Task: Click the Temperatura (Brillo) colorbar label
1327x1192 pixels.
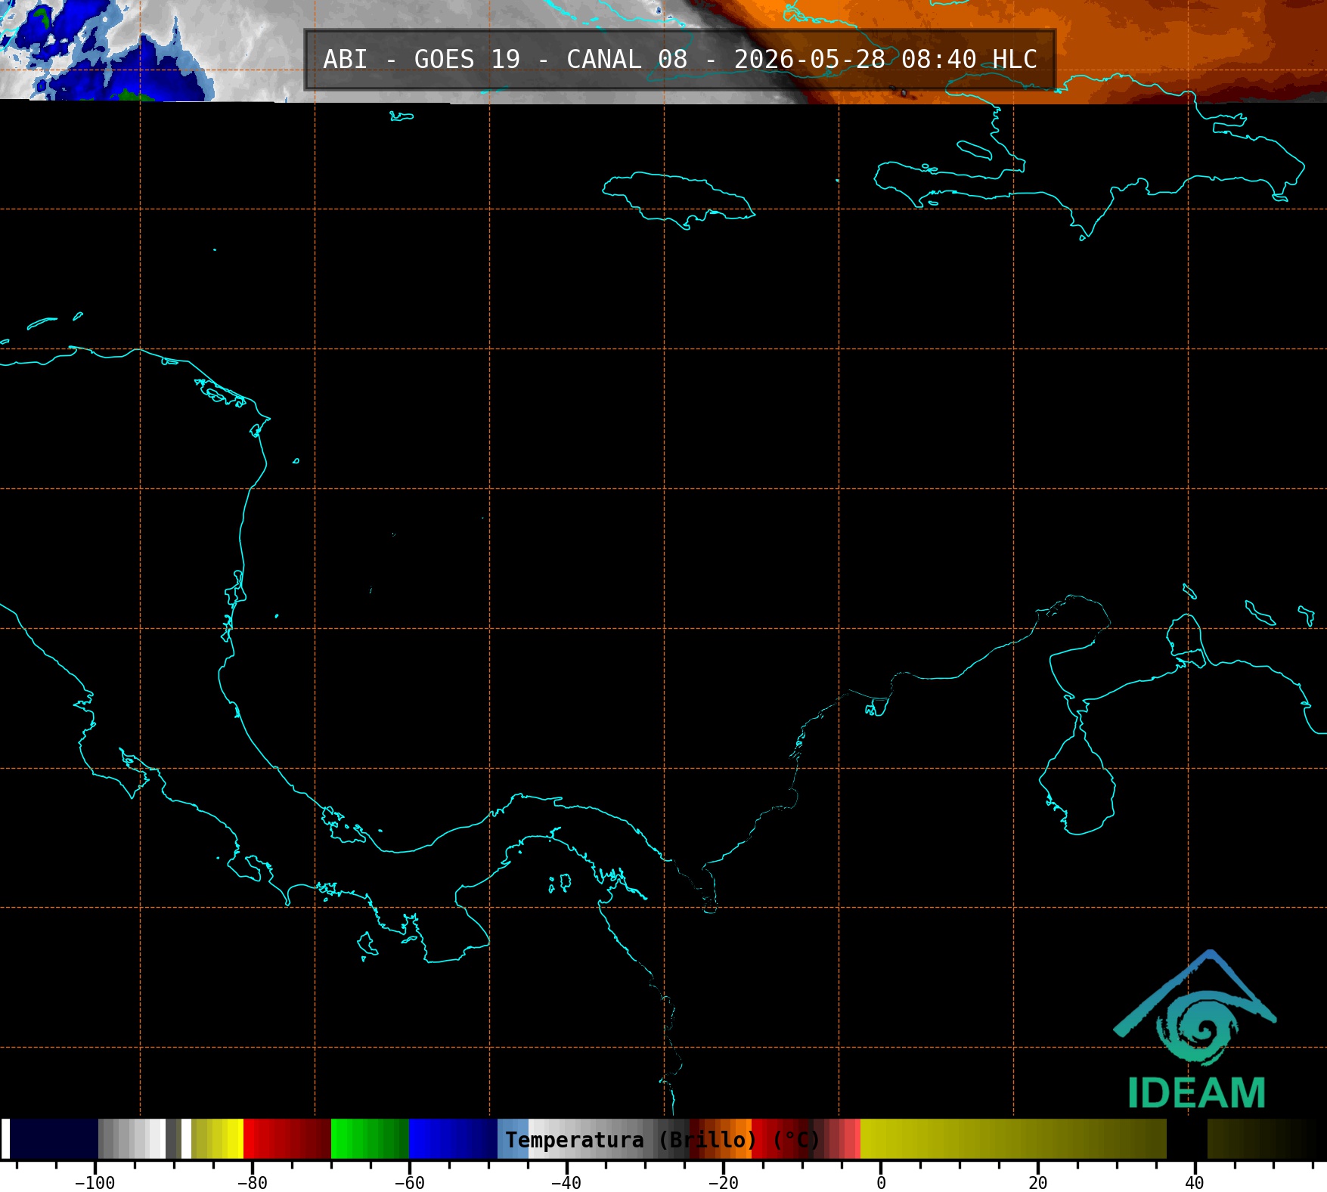Action: tap(662, 1140)
